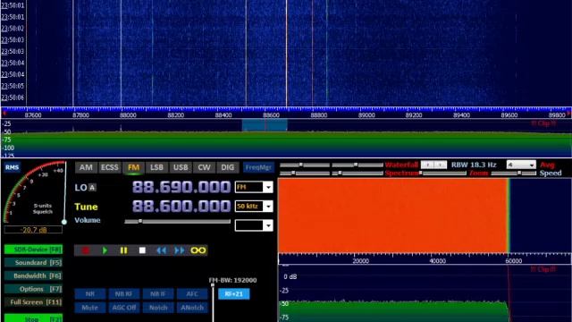572x322 pixels.
Task: Open the Avg value dropdown showing 4
Action: point(521,165)
